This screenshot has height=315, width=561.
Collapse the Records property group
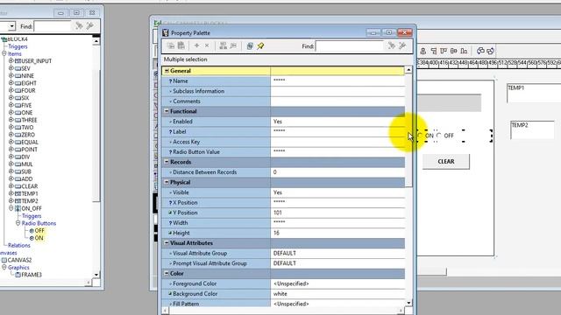pos(167,162)
